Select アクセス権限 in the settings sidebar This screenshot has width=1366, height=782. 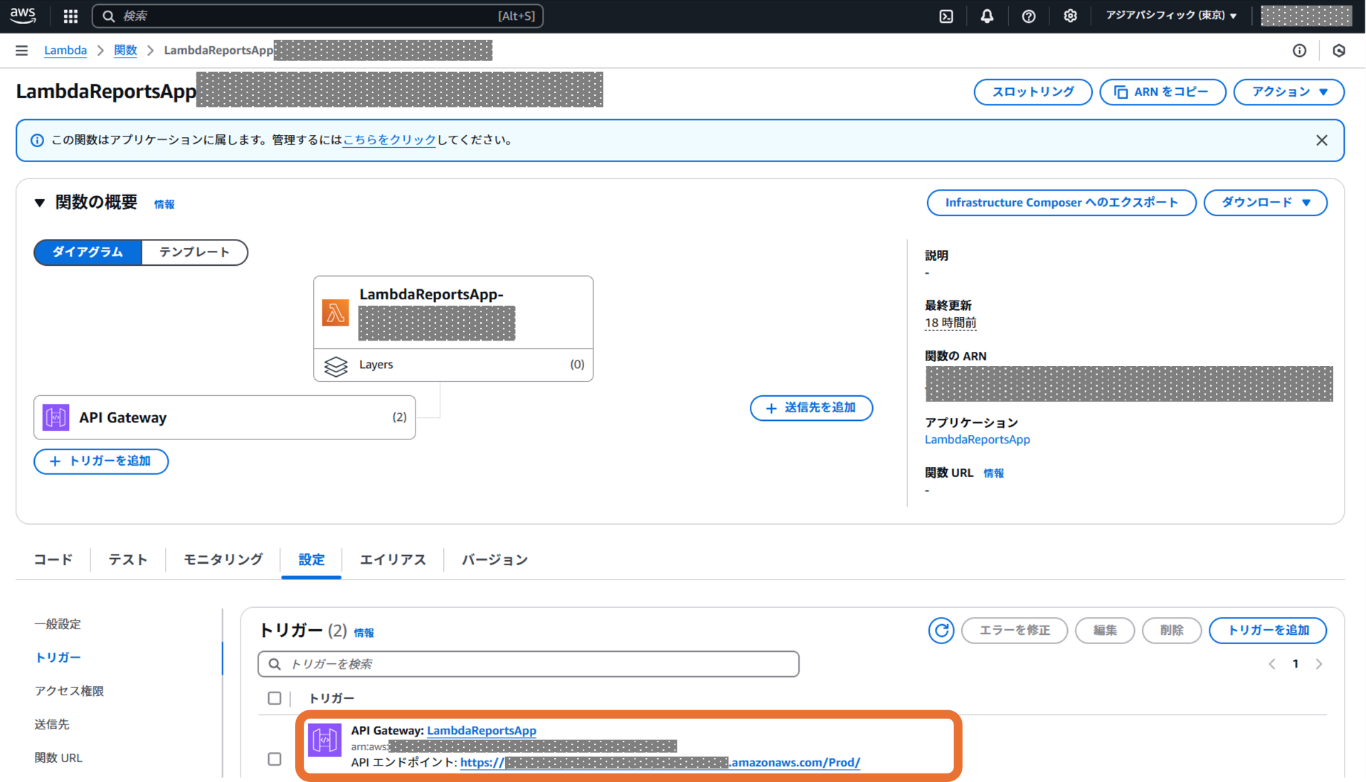[x=69, y=691]
